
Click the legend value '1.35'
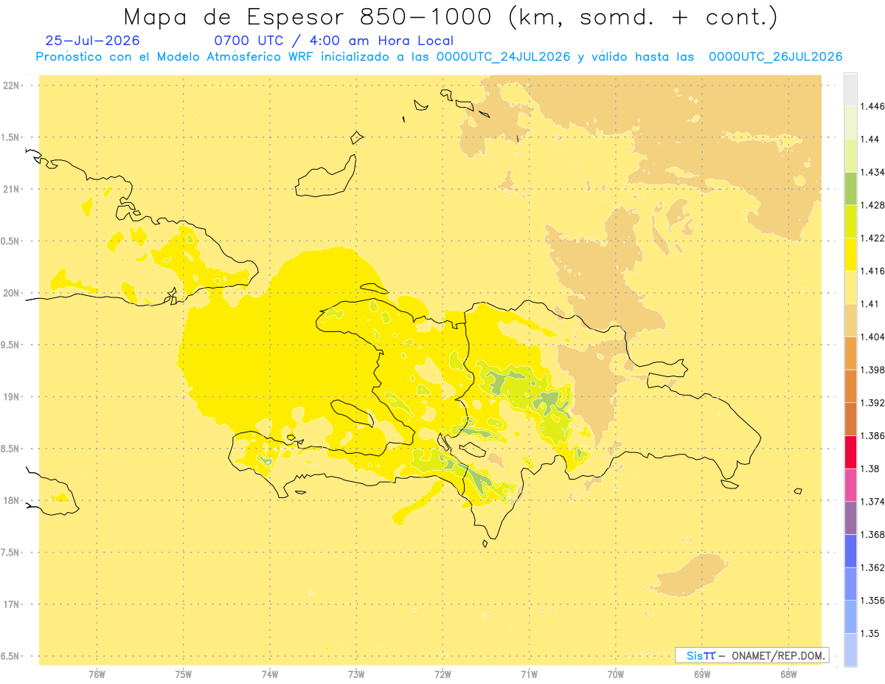[x=871, y=633]
